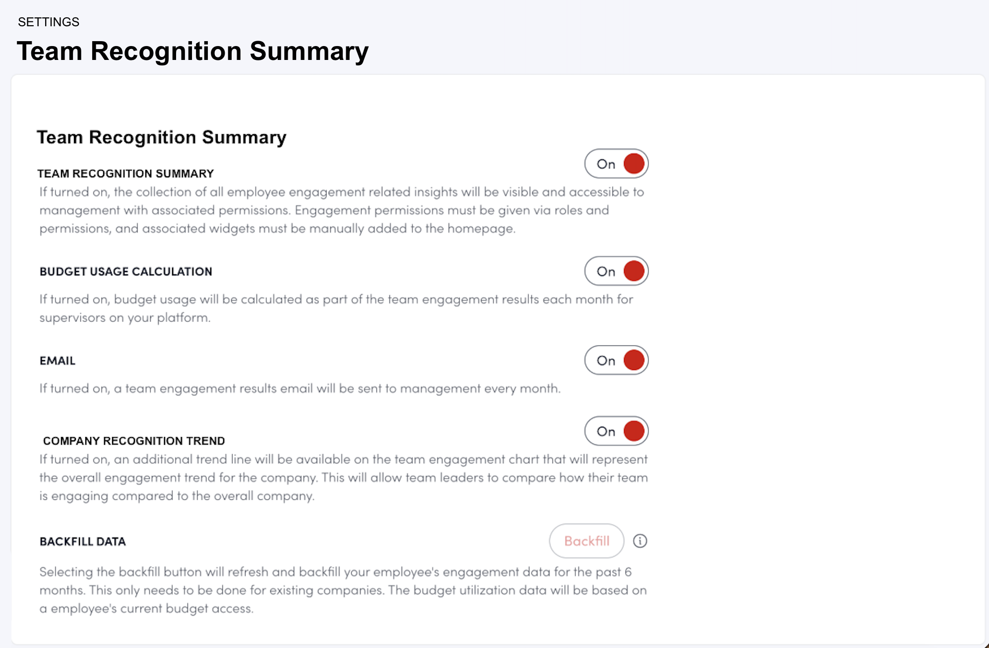Click the BUDGET USAGE CALCULATION label
This screenshot has width=989, height=648.
click(x=126, y=271)
